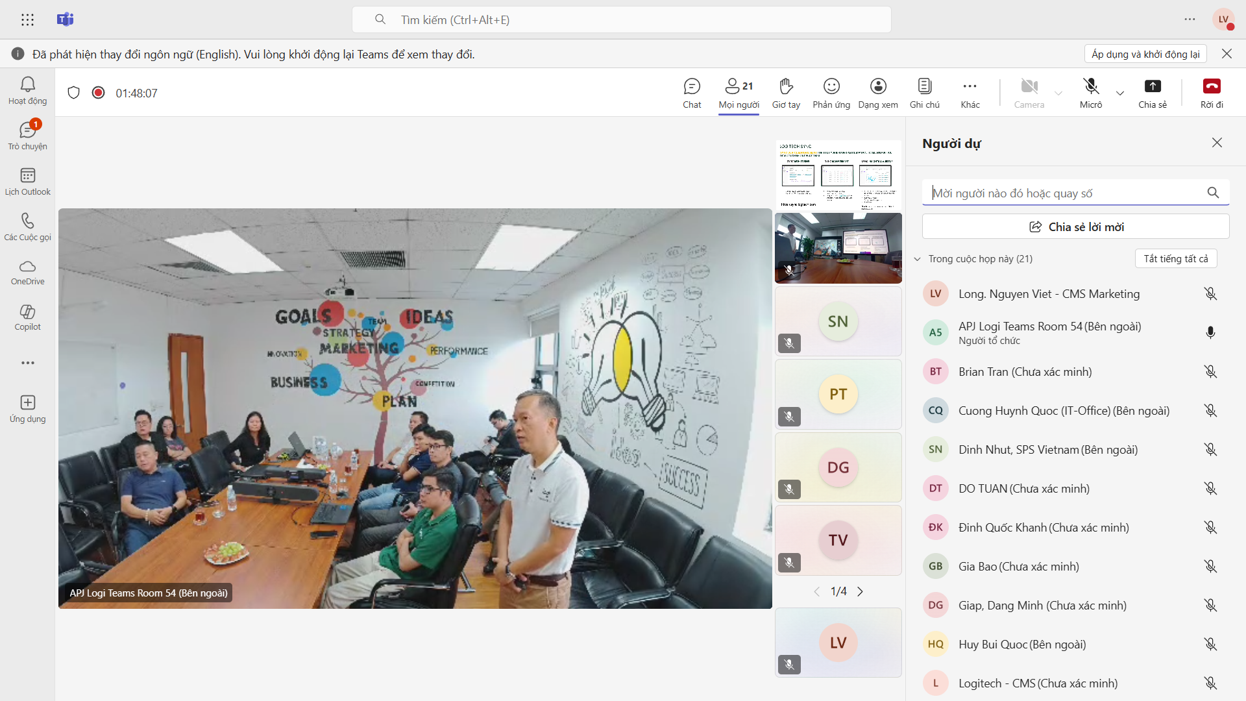Image resolution: width=1246 pixels, height=701 pixels.
Task: Toggle the Micrô microphone mute button
Action: click(1090, 93)
